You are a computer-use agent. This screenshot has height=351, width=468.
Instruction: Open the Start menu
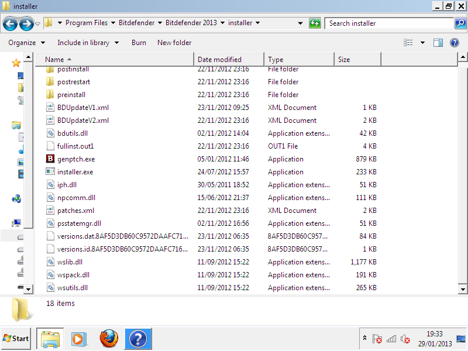16,339
